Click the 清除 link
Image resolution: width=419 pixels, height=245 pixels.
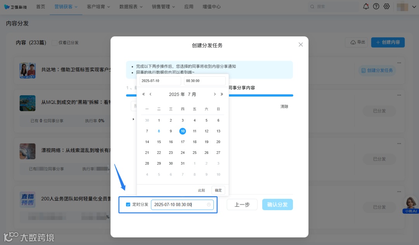(284, 107)
